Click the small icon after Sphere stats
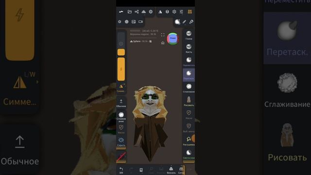 (x=151, y=41)
